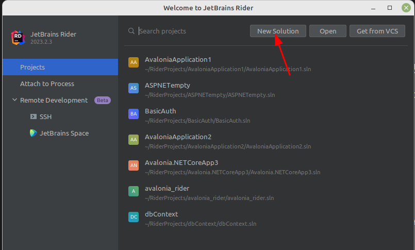The width and height of the screenshot is (415, 250).
Task: Maximize the Welcome window
Action: (390, 8)
